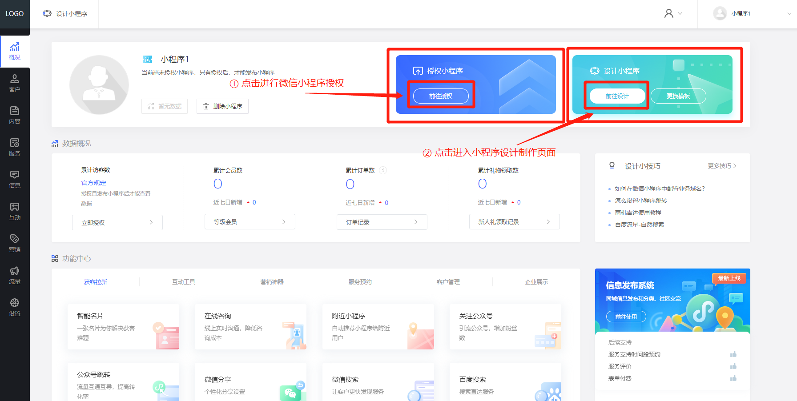Switch to the 企业展示 tab
Image resolution: width=797 pixels, height=401 pixels.
(x=536, y=282)
